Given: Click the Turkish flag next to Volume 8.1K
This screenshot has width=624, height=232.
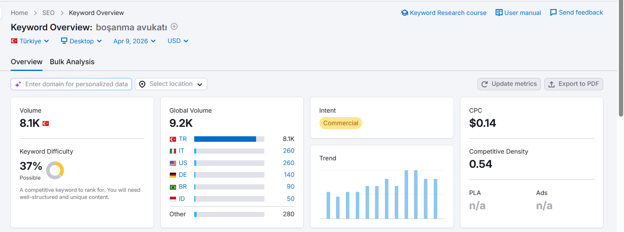Looking at the screenshot, I should 46,124.
